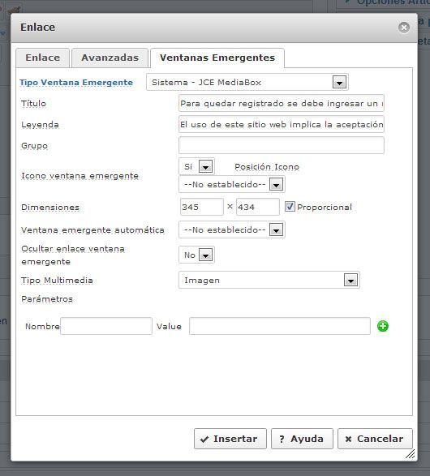Viewport: 430px width, 476px height.
Task: Open the Posición Icono dropdown
Action: [x=232, y=184]
